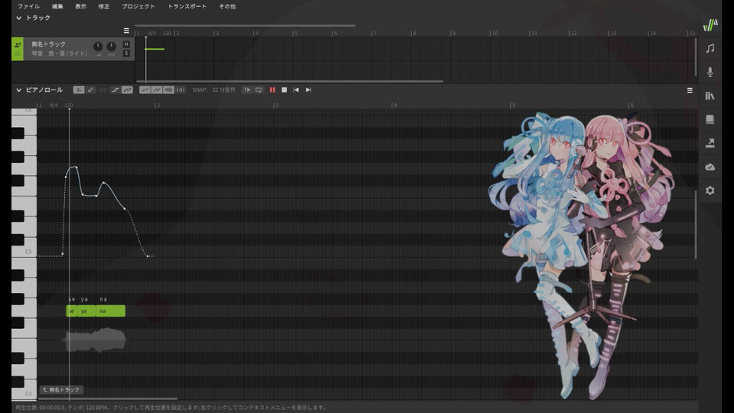
Task: Open the Note Properties music-note panel
Action: click(x=710, y=48)
